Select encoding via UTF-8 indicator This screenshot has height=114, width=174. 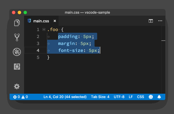pos(119,97)
